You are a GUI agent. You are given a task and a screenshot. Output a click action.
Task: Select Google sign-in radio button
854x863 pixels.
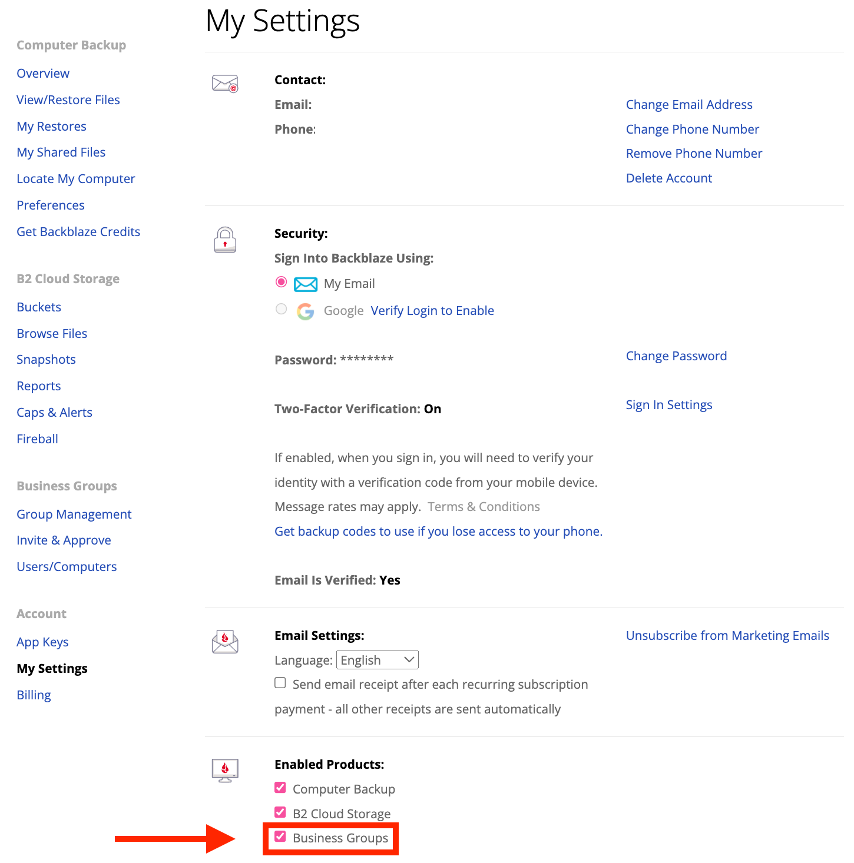(282, 309)
